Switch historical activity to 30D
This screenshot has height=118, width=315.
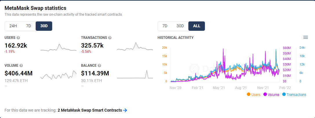(x=180, y=26)
